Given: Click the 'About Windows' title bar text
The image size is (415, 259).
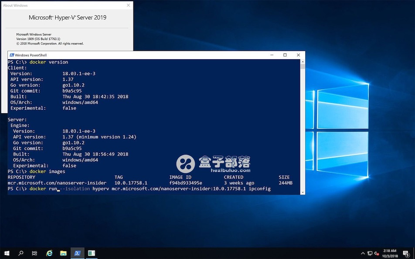Looking at the screenshot, I should (x=15, y=5).
